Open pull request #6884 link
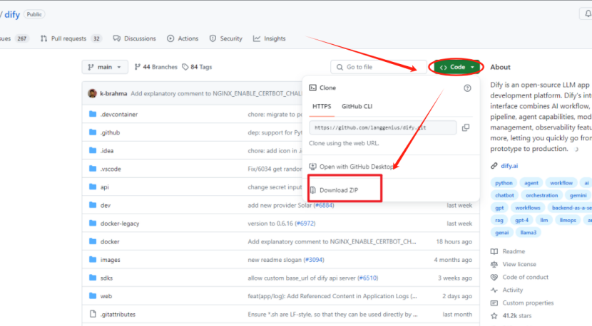Image resolution: width=592 pixels, height=326 pixels. point(324,206)
